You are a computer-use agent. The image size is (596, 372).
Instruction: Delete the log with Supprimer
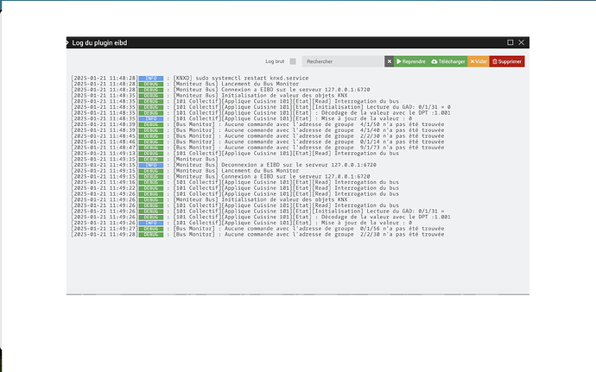pyautogui.click(x=507, y=61)
